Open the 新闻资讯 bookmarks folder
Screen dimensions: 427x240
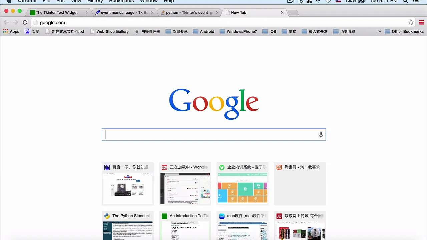coord(177,31)
